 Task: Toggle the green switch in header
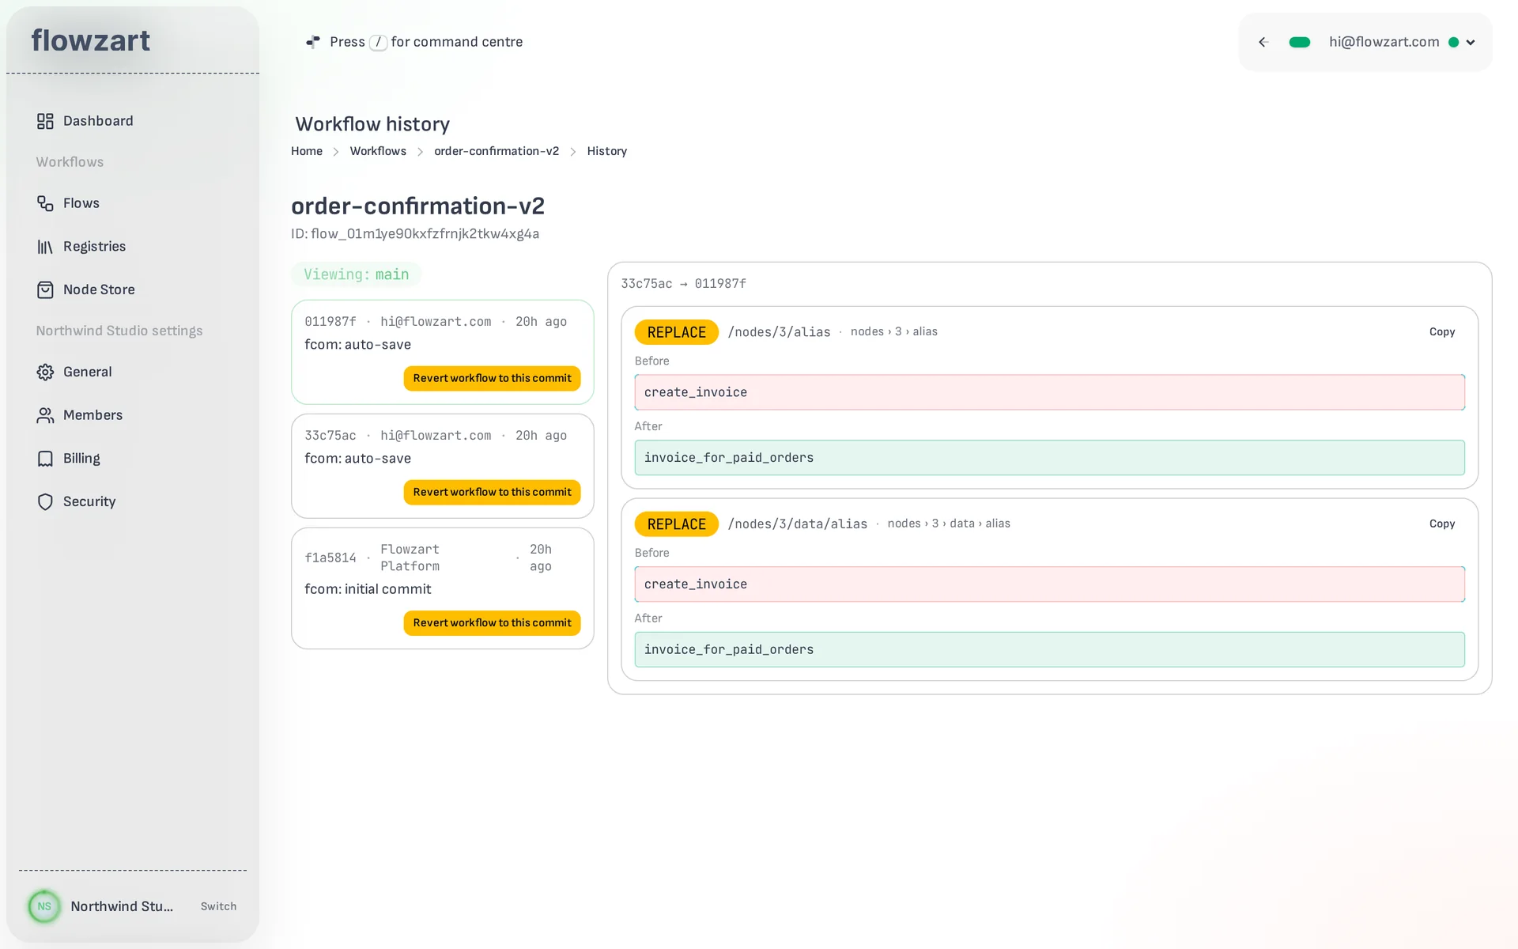(1300, 42)
